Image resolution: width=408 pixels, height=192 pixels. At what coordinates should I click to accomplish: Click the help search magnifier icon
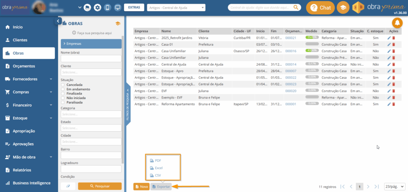[x=296, y=8]
